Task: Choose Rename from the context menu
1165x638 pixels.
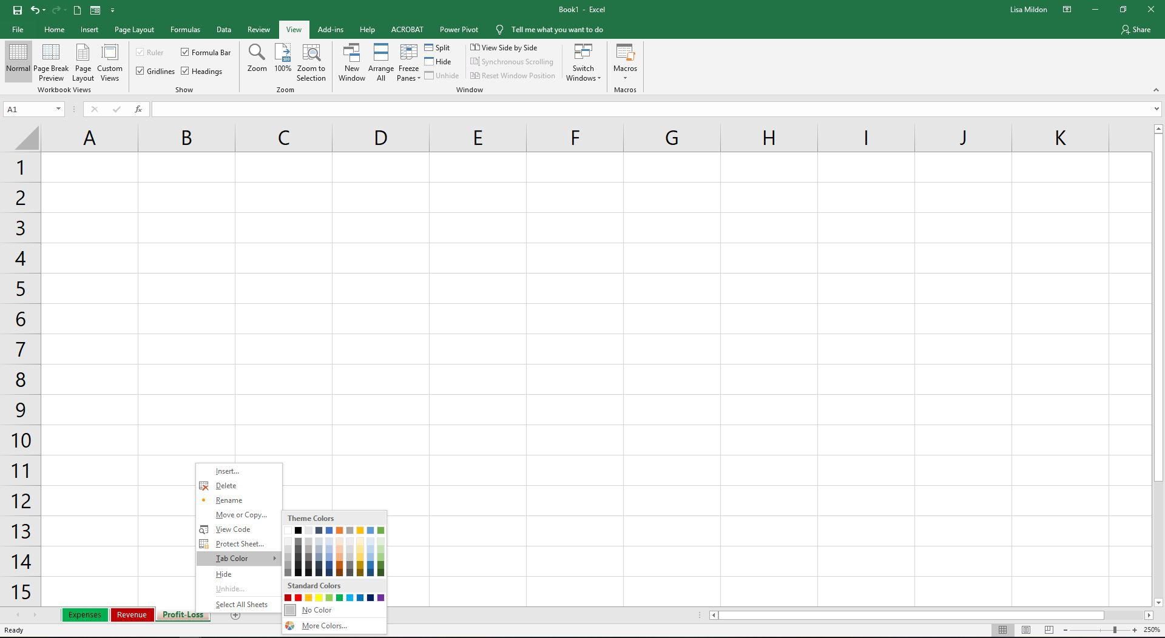Action: tap(229, 500)
